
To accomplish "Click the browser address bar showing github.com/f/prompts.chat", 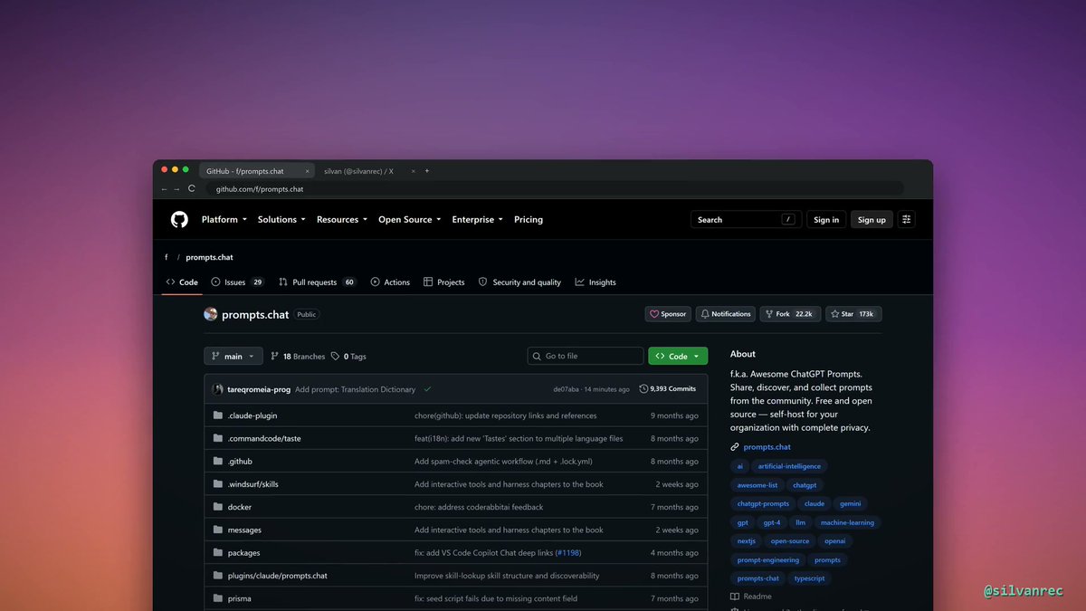I will point(554,189).
